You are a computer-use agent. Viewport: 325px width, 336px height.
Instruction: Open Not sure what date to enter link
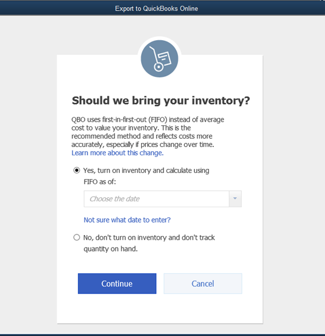(127, 220)
